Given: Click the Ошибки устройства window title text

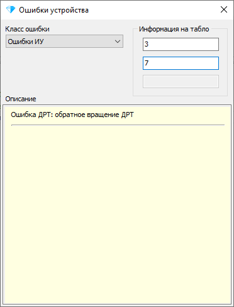Looking at the screenshot, I should click(x=54, y=10).
